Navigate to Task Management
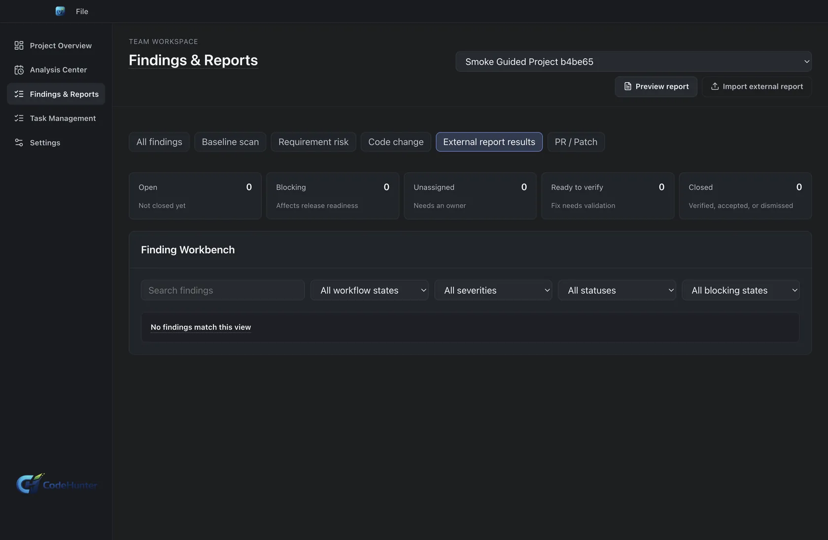828x540 pixels. (56, 118)
